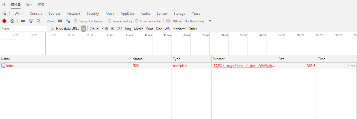This screenshot has width=357, height=119.
Task: Filter requests by XHR type
Action: 105,29
